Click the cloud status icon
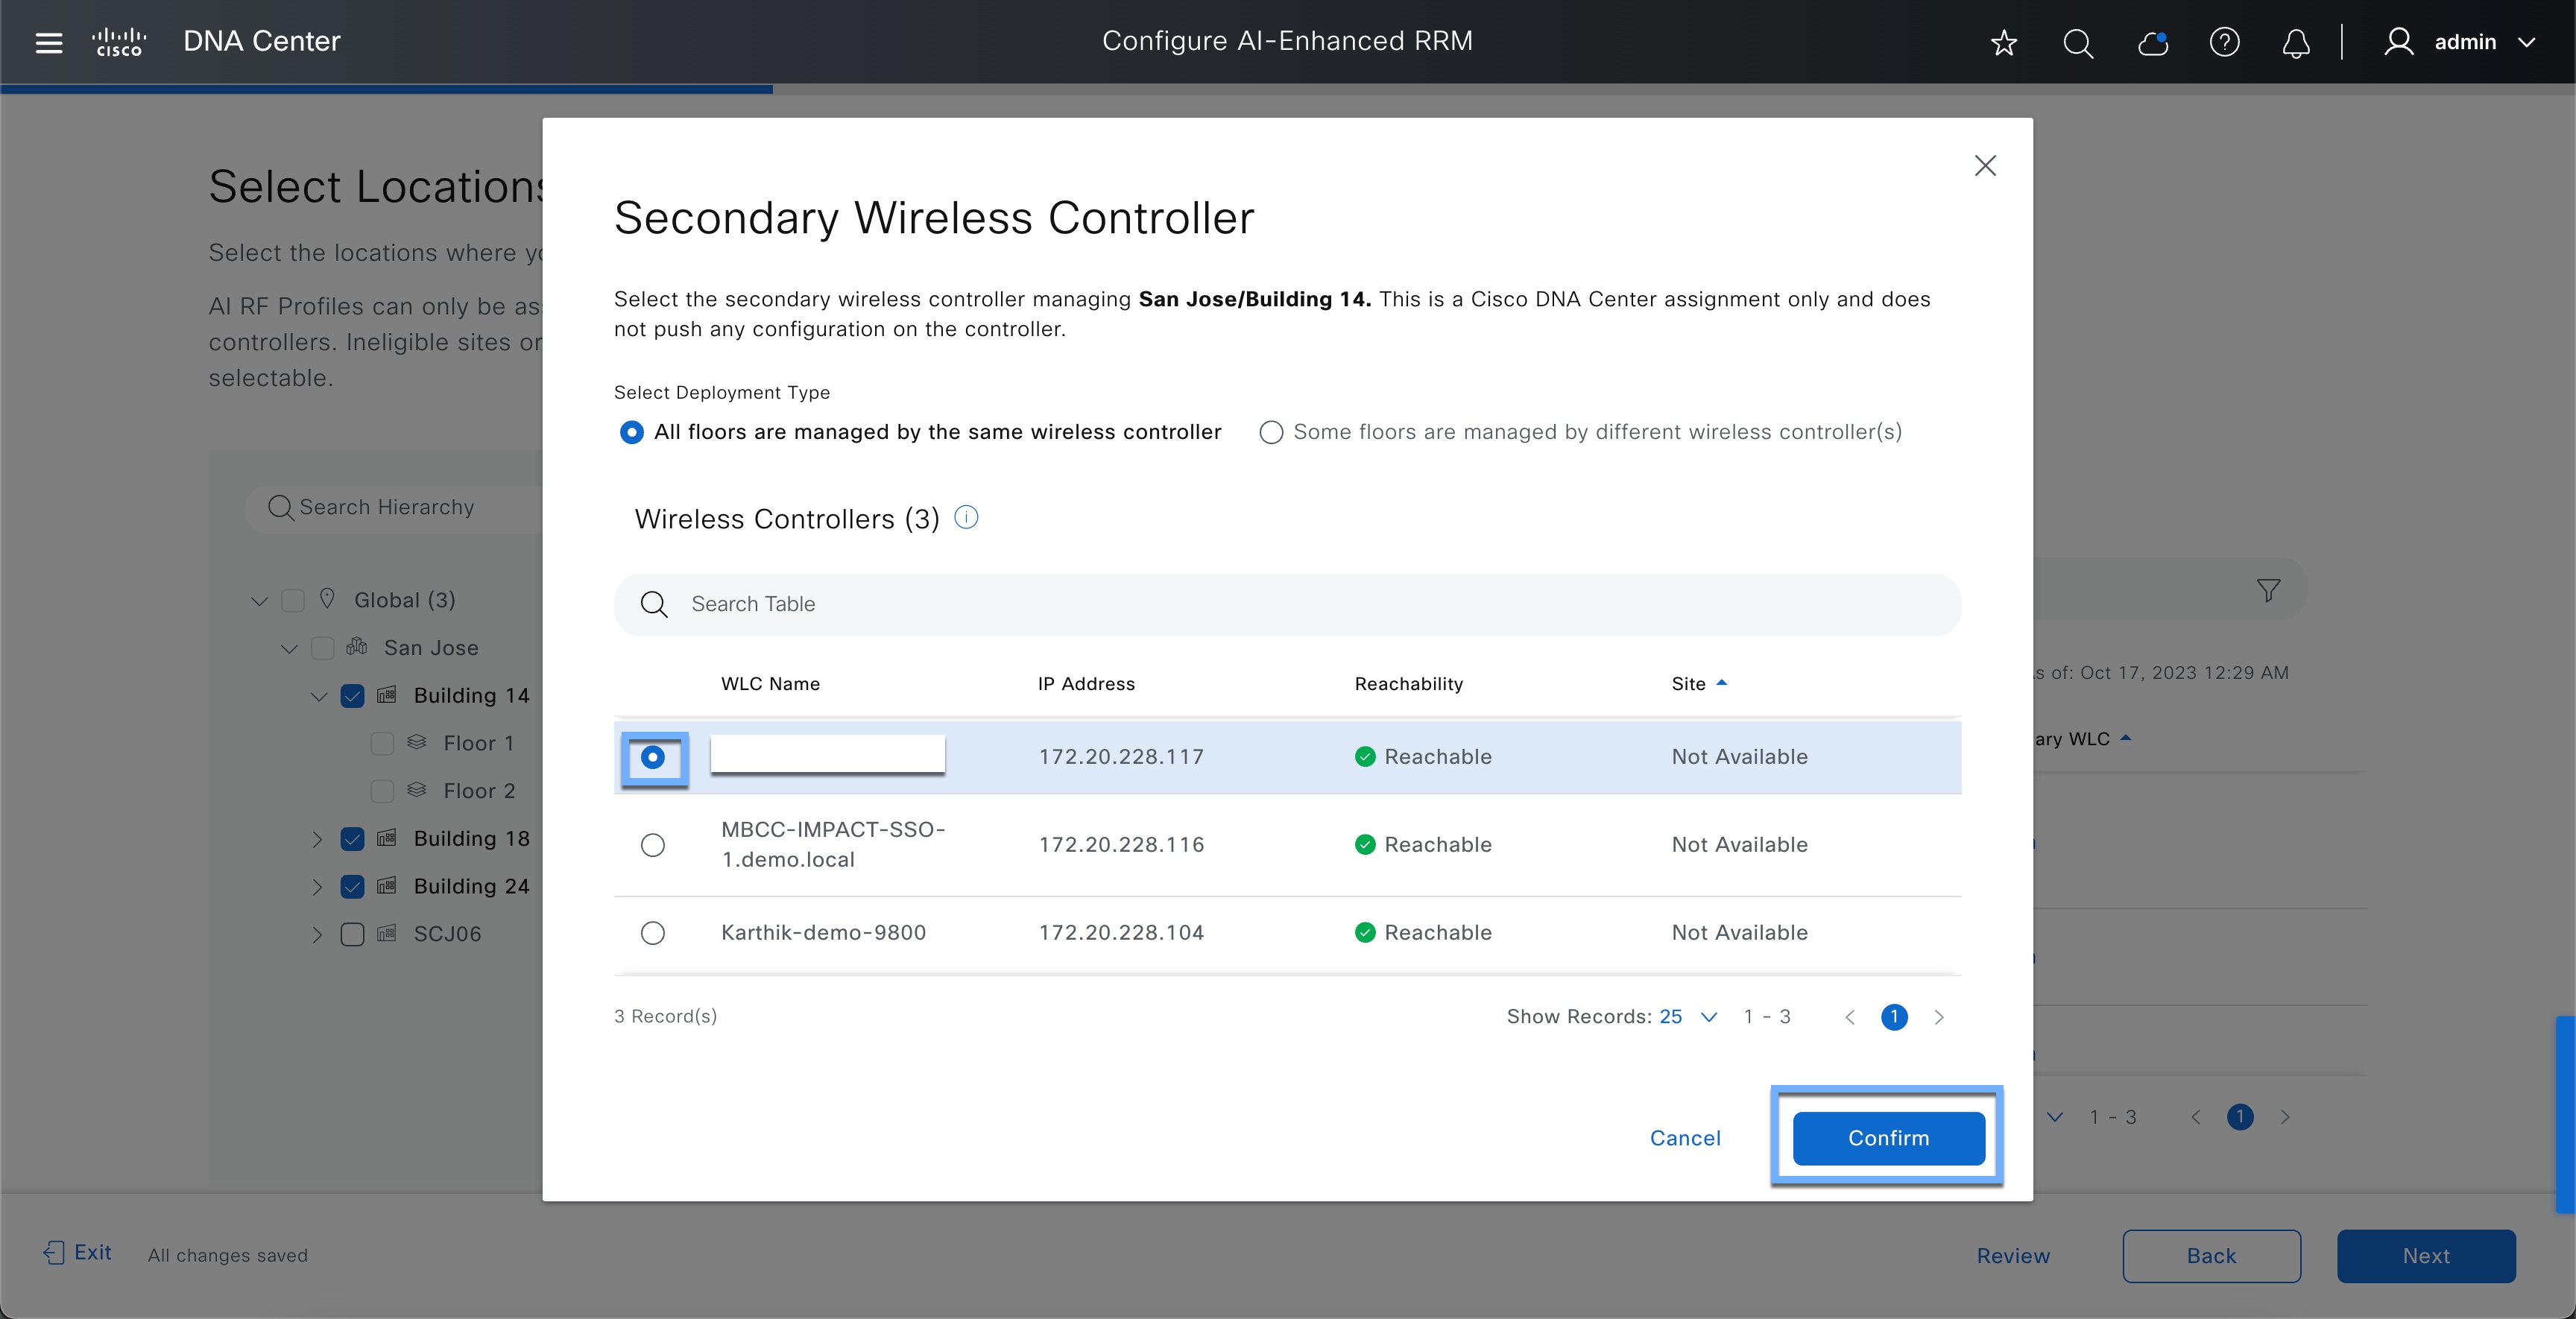 [2151, 42]
